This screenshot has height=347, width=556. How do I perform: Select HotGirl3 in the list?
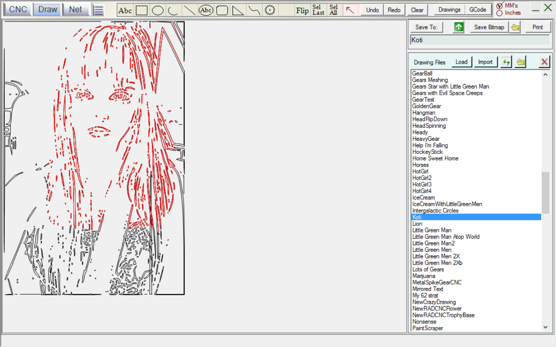pyautogui.click(x=422, y=185)
